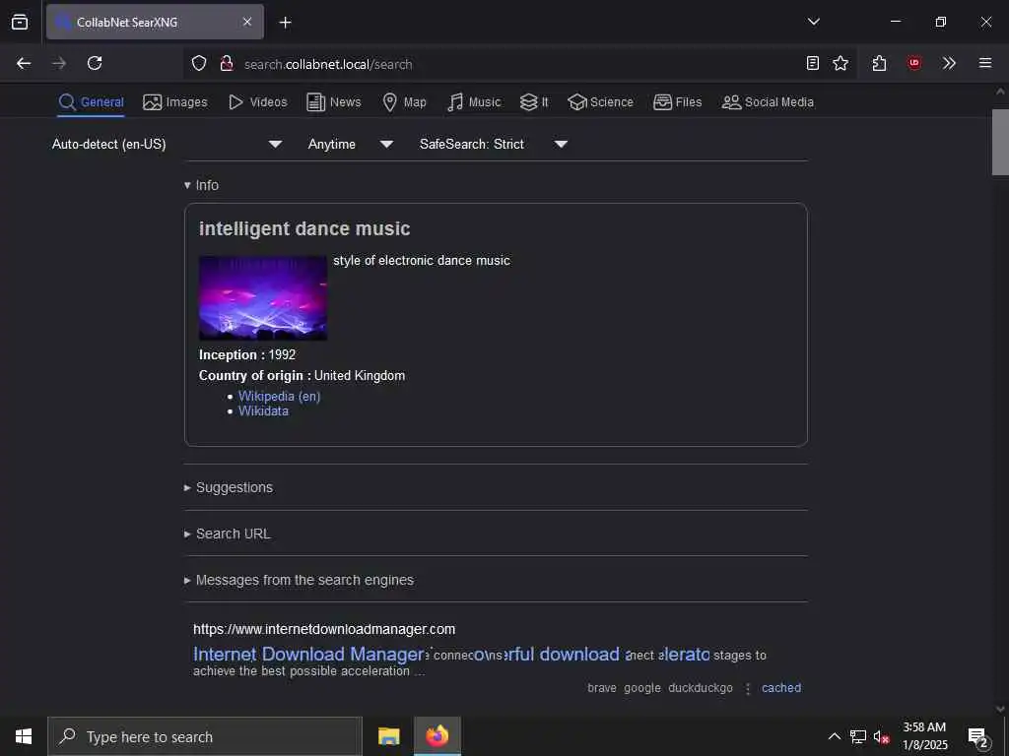Screen dimensions: 1009x756
Task: Show hidden system tray icons
Action: pos(834,736)
